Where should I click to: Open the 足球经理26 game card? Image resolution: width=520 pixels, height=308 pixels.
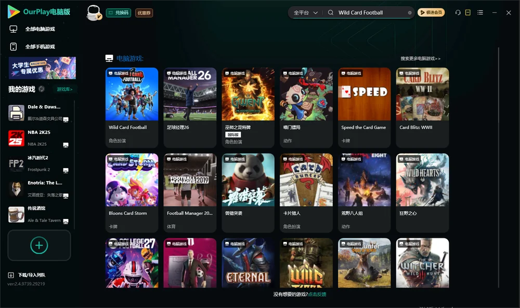[190, 108]
